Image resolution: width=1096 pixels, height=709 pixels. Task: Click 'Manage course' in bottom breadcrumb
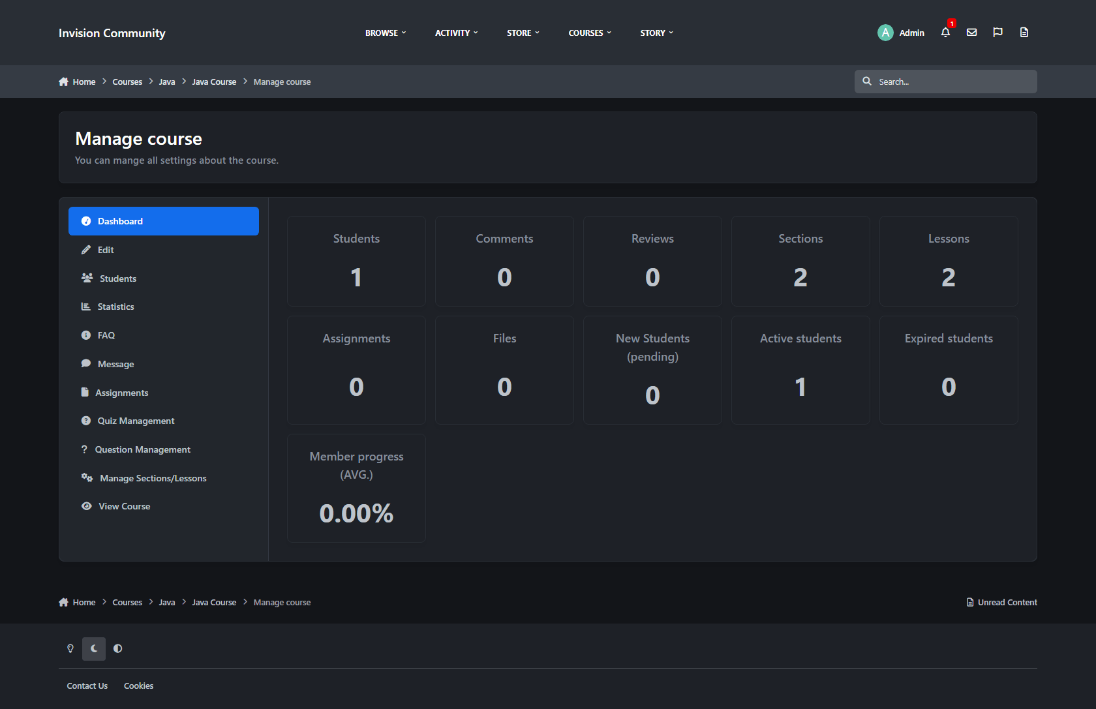click(282, 602)
